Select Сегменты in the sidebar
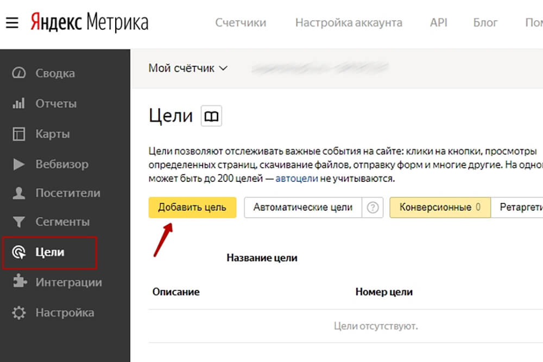 62,222
